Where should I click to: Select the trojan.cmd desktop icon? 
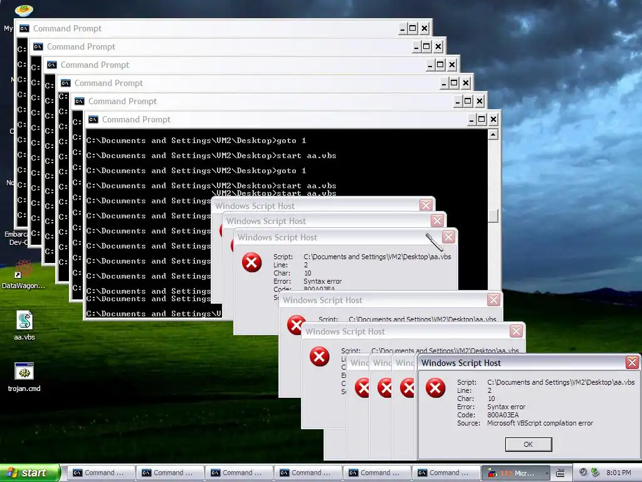[x=24, y=377]
